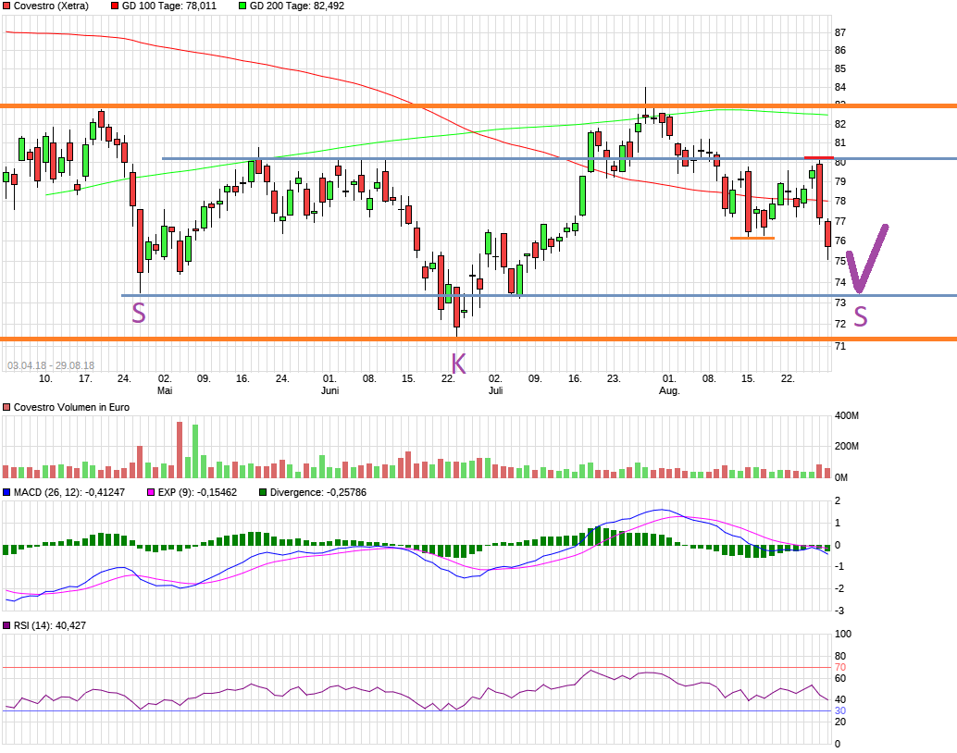Viewport: 957px width, 753px height.
Task: Click the purple checkmark annotation at right
Action: click(867, 259)
